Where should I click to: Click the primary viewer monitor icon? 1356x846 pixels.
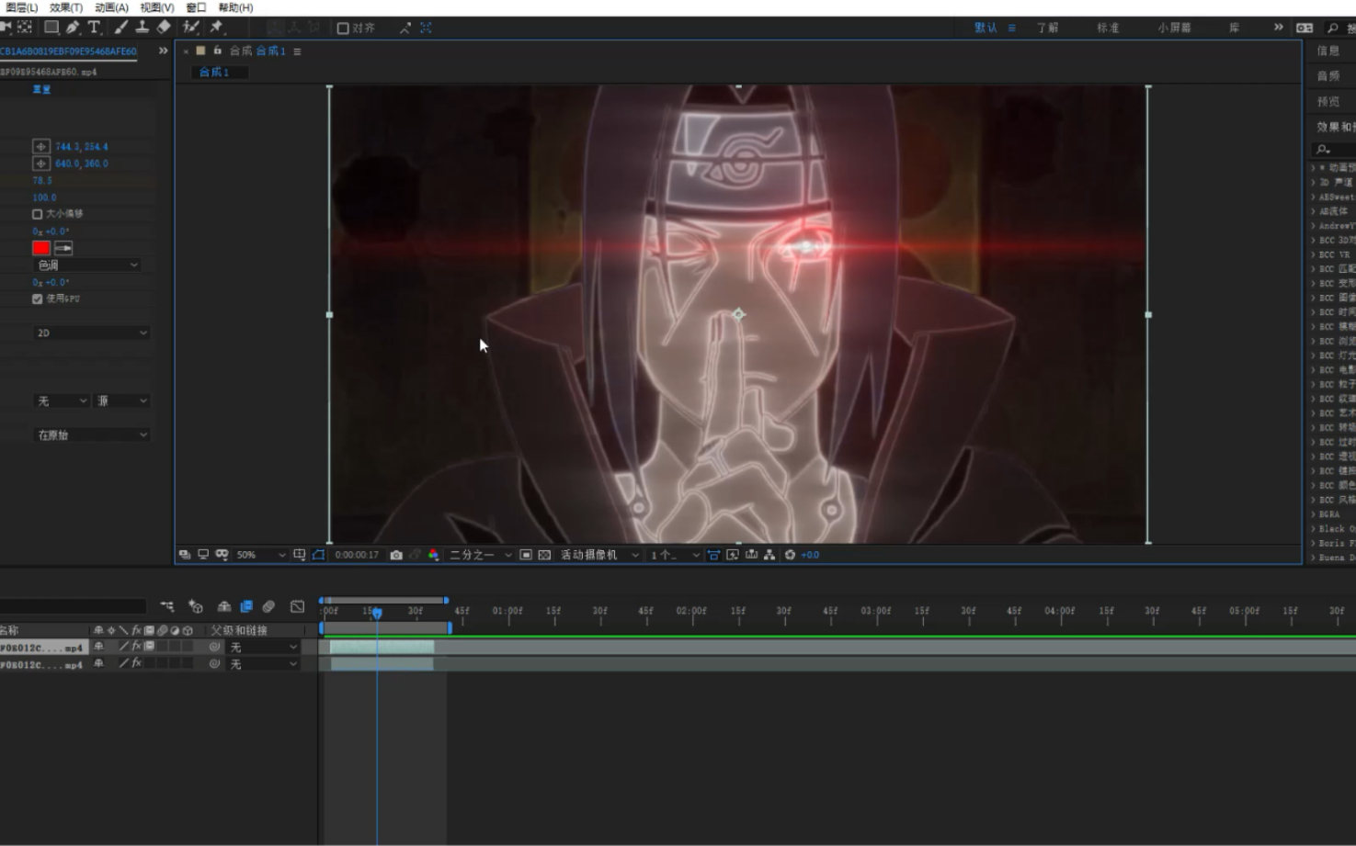click(x=204, y=555)
